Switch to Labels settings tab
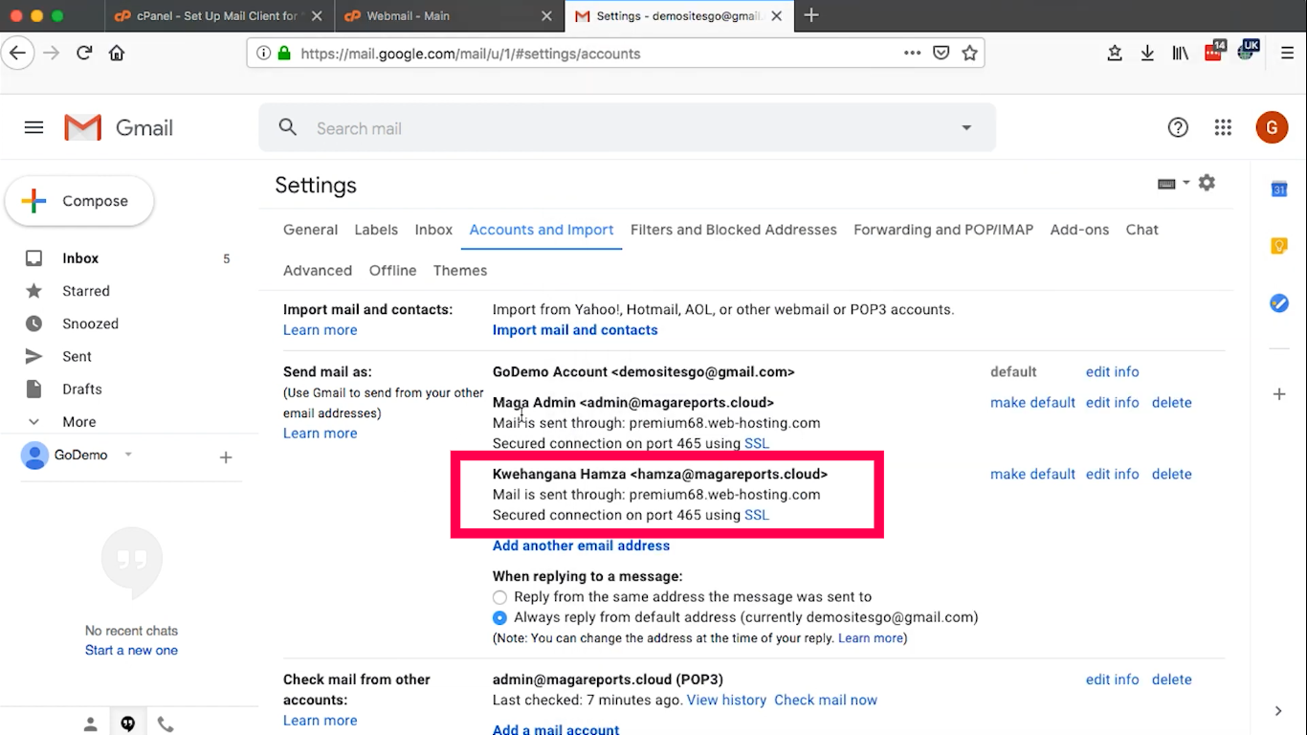 (x=376, y=230)
